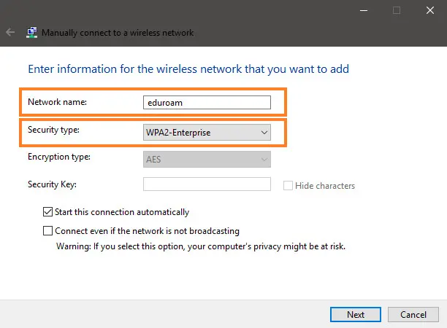Click the window title text
This screenshot has height=328, width=447.
pos(118,33)
